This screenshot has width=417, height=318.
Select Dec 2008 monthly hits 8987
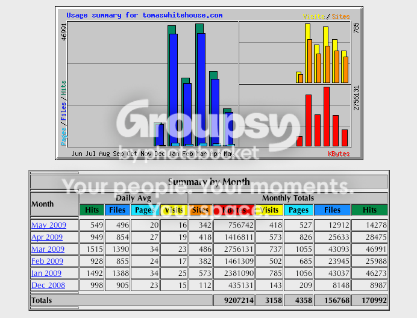coord(369,285)
